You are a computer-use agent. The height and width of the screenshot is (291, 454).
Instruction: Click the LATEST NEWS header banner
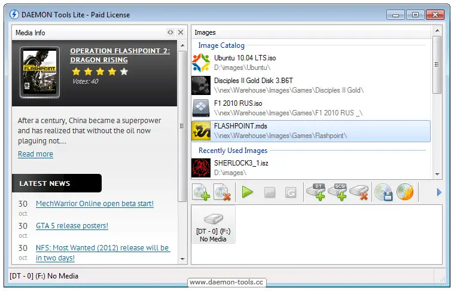click(x=57, y=183)
